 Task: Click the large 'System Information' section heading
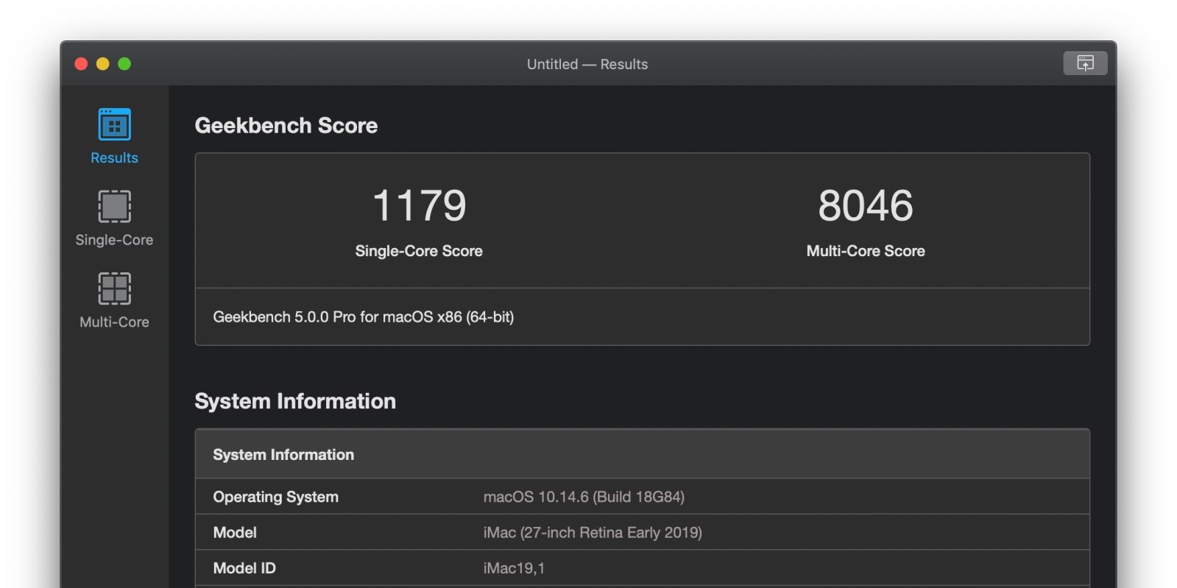[294, 401]
